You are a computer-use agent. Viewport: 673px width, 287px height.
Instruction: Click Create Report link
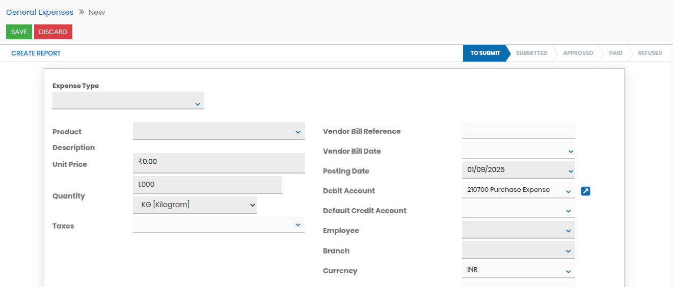coord(36,53)
